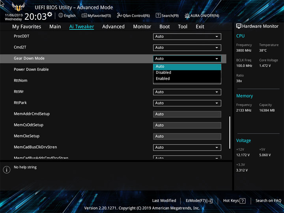Click the CPU frequency value 3800 MHz
284x213 pixels.
244,50
